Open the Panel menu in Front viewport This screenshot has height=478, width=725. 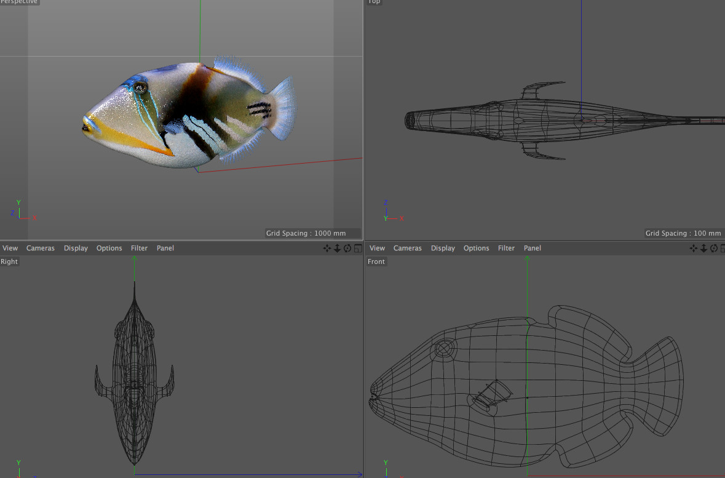pos(533,249)
